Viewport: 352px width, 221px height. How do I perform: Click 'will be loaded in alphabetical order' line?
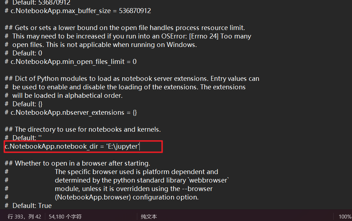pyautogui.click(x=67, y=96)
